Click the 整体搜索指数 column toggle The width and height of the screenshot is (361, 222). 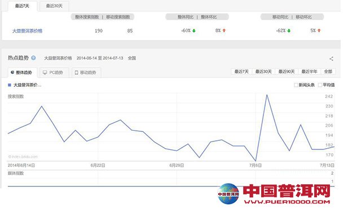[x=87, y=17]
